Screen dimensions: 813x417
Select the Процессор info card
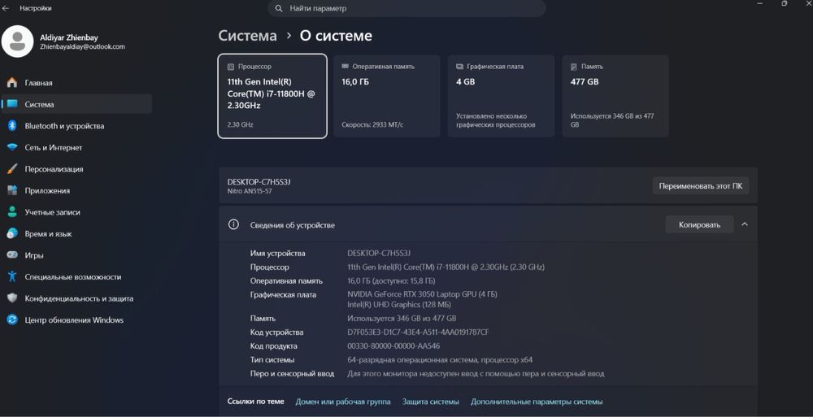272,96
